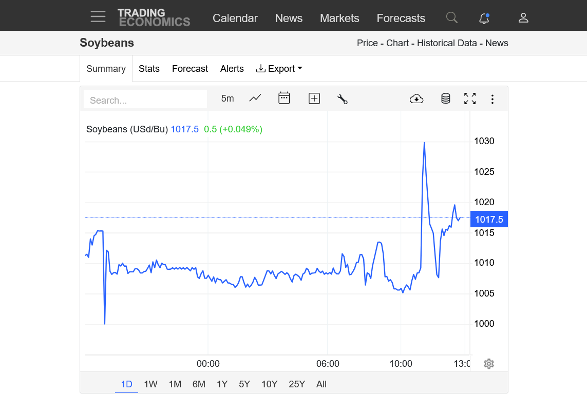The image size is (587, 414).
Task: Expand the Export dropdown
Action: pyautogui.click(x=279, y=69)
